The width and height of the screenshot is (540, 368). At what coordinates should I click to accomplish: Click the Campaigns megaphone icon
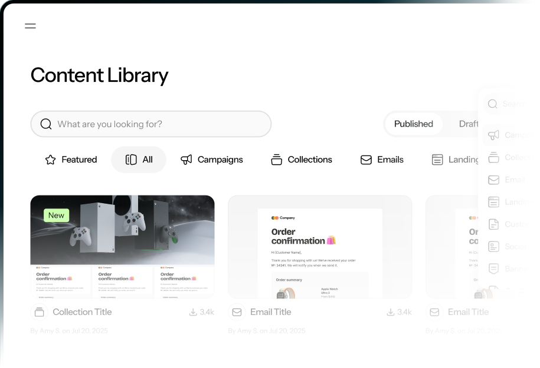(x=186, y=160)
